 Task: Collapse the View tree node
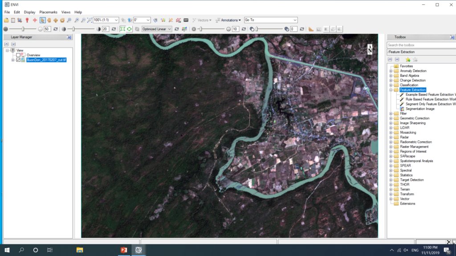7,50
